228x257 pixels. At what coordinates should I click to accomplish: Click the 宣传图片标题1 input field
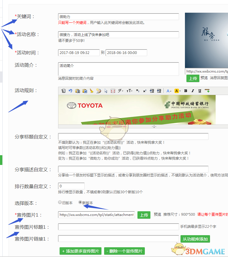(x=118, y=227)
